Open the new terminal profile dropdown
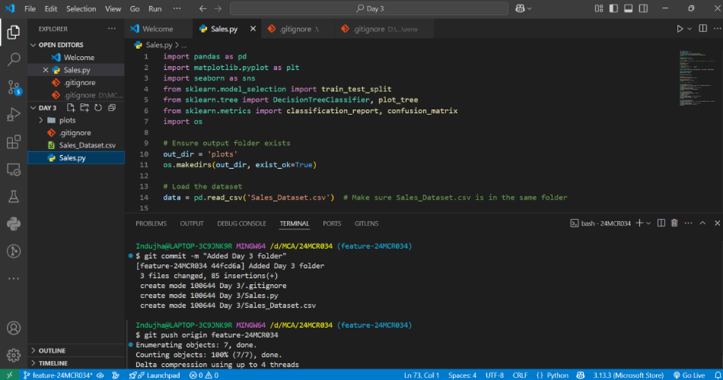Screen dimensions: 723x380 (x=648, y=223)
